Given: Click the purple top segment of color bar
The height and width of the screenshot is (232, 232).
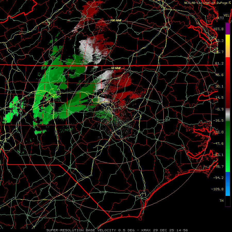Looking at the screenshot, I should [228, 29].
